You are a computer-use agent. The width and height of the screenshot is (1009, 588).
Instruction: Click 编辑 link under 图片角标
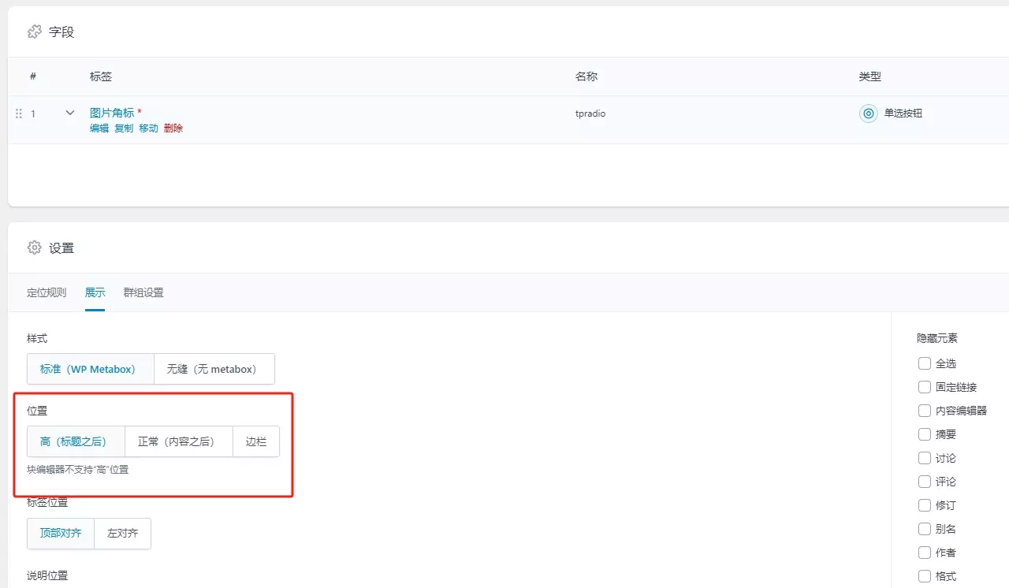[x=99, y=128]
